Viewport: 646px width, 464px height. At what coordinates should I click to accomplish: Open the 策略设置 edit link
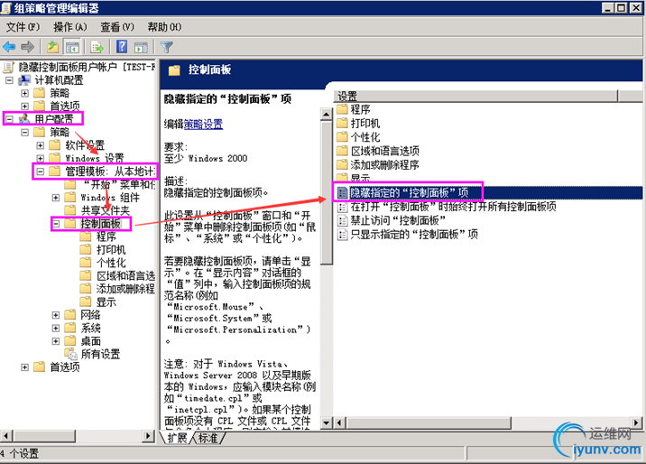(x=203, y=124)
